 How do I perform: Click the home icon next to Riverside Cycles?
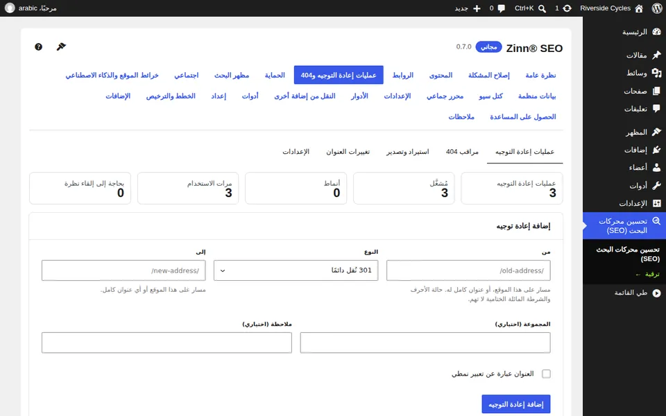[639, 8]
